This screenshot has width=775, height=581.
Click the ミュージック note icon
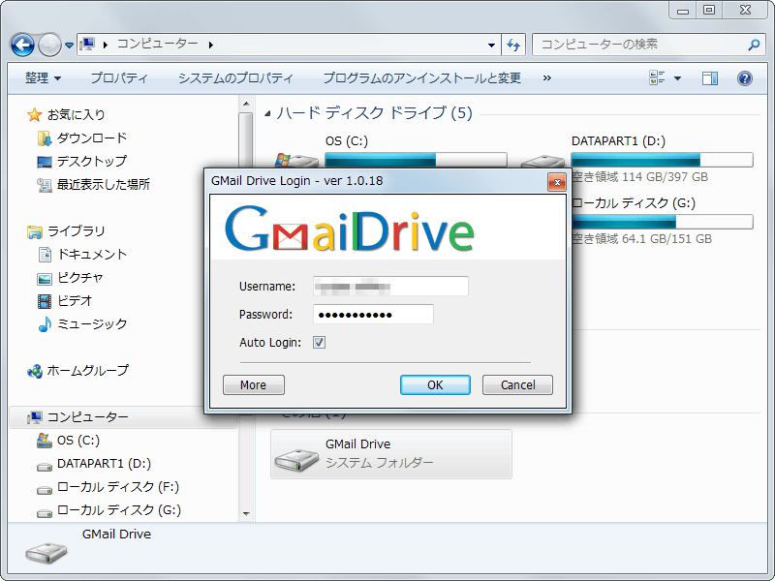click(x=45, y=324)
